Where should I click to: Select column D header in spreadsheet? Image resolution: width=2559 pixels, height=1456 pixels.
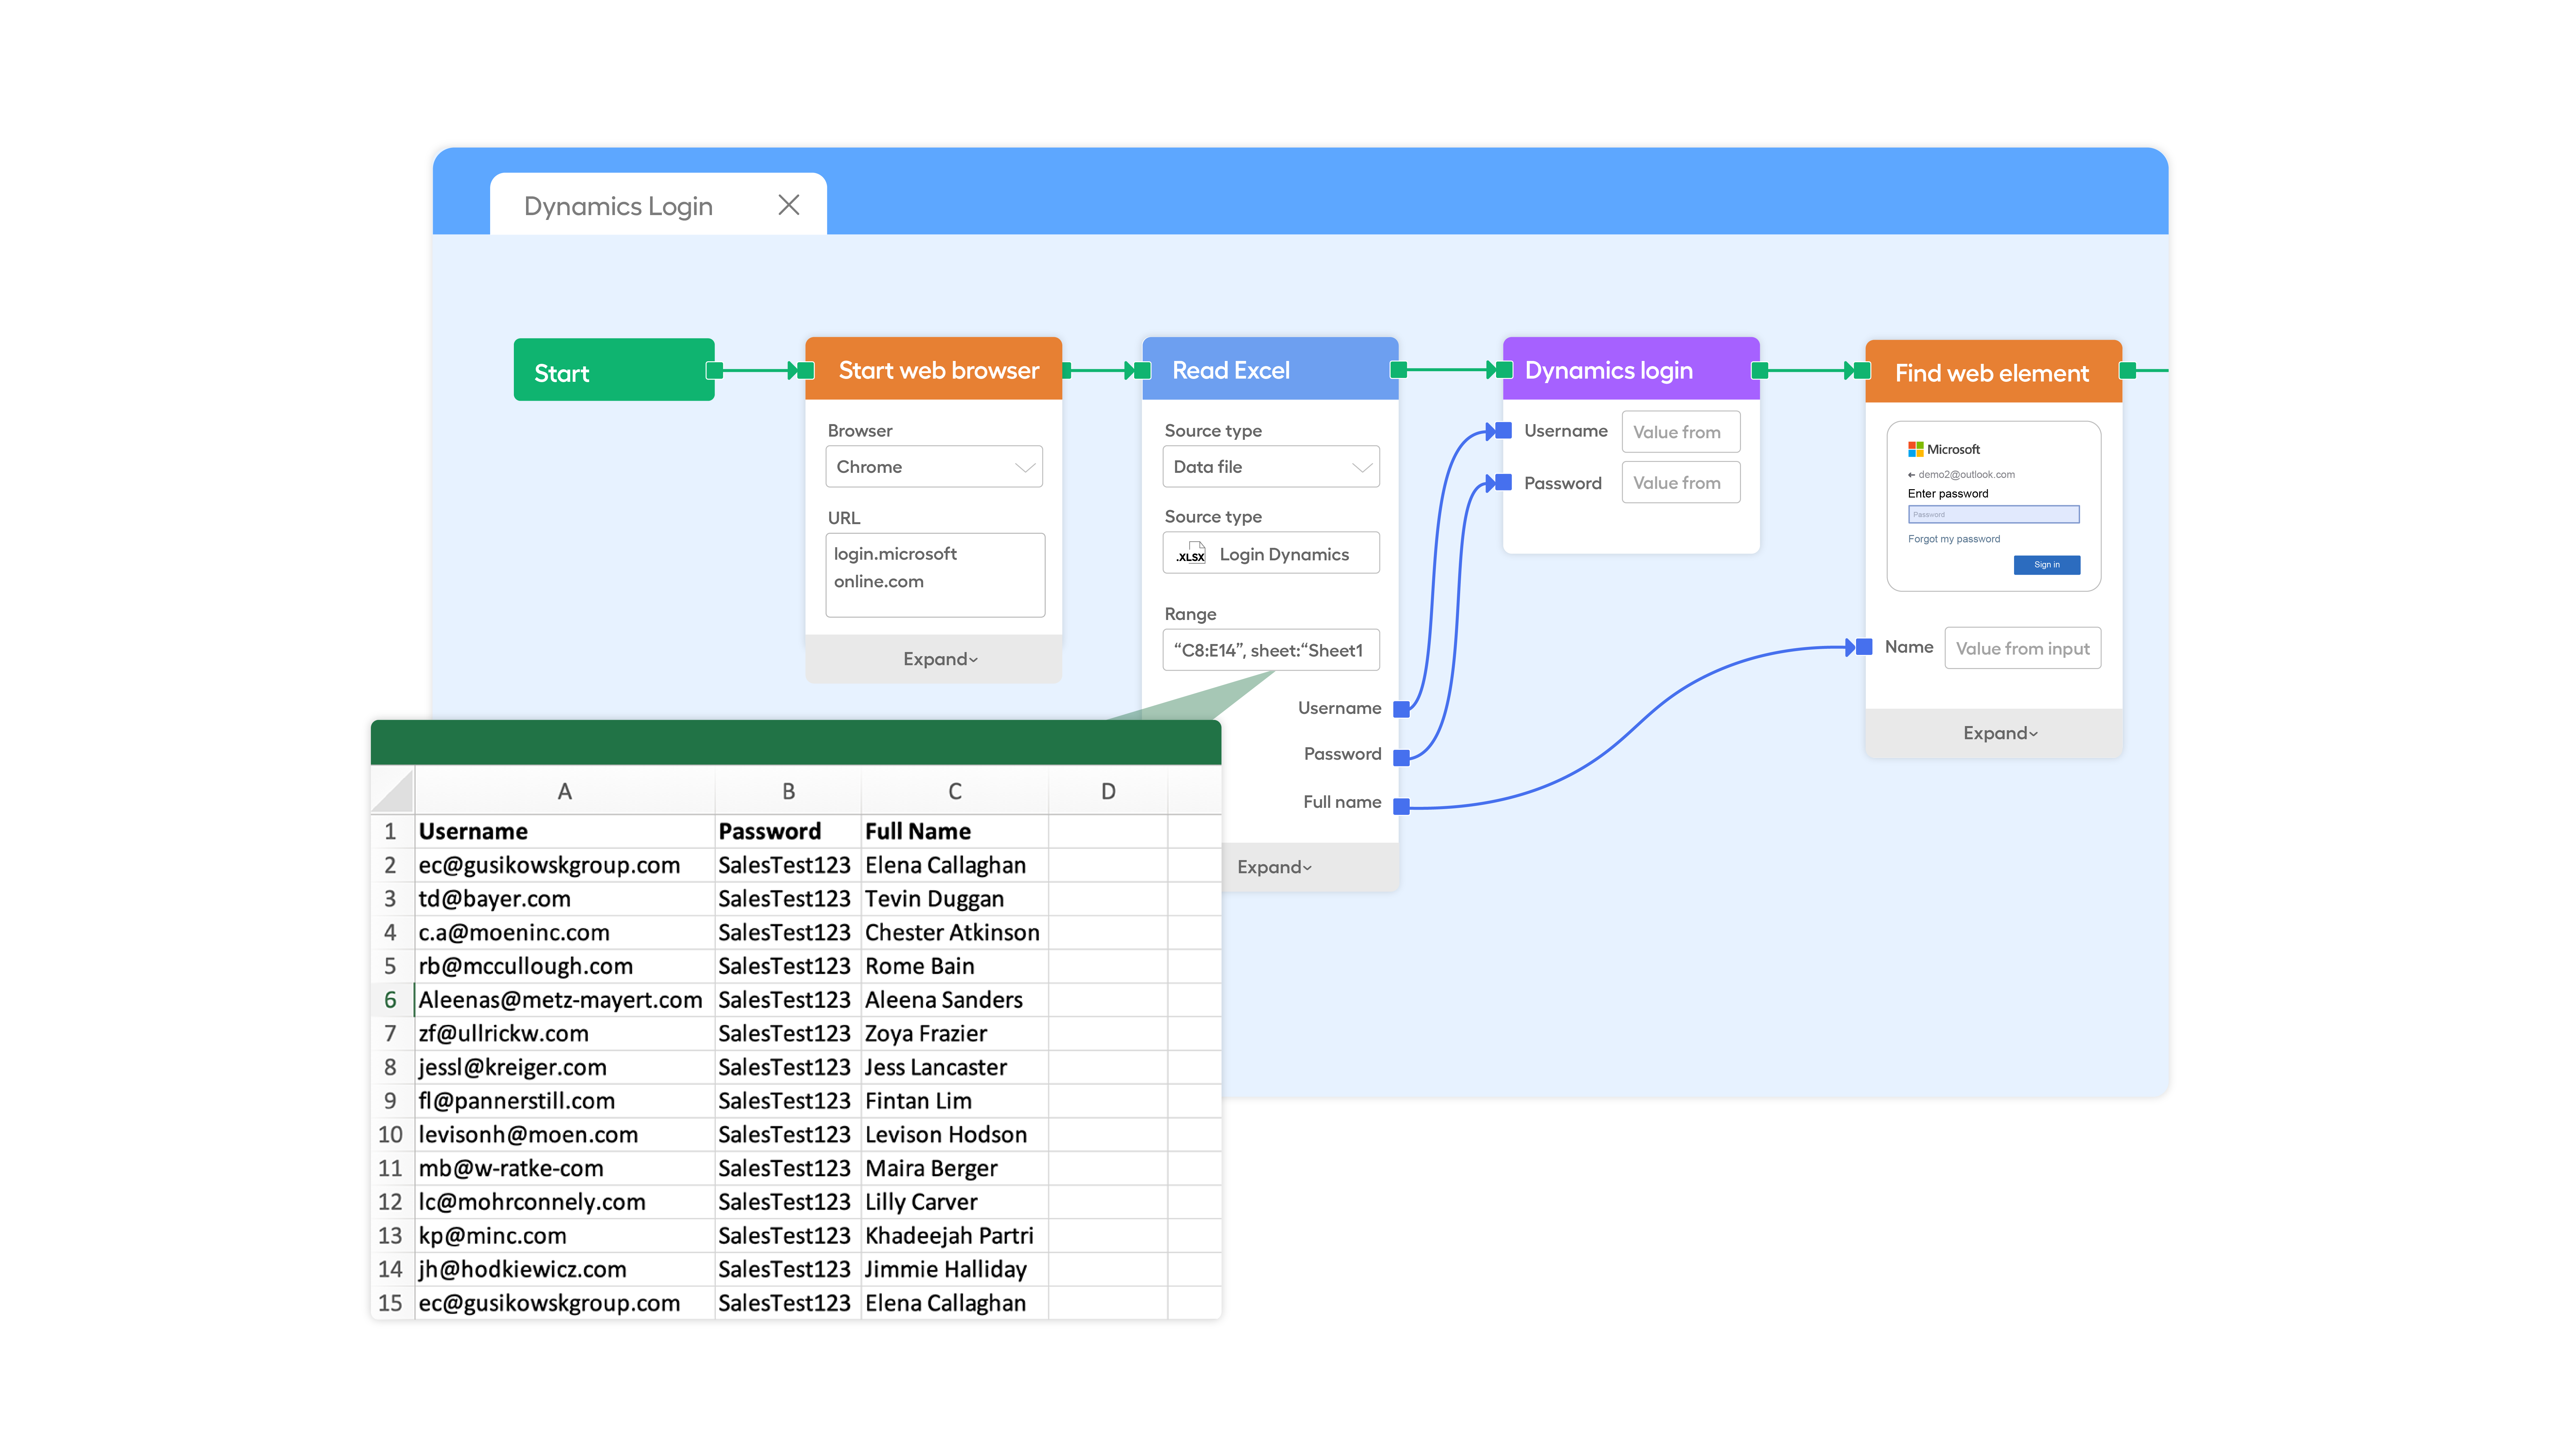(1108, 791)
